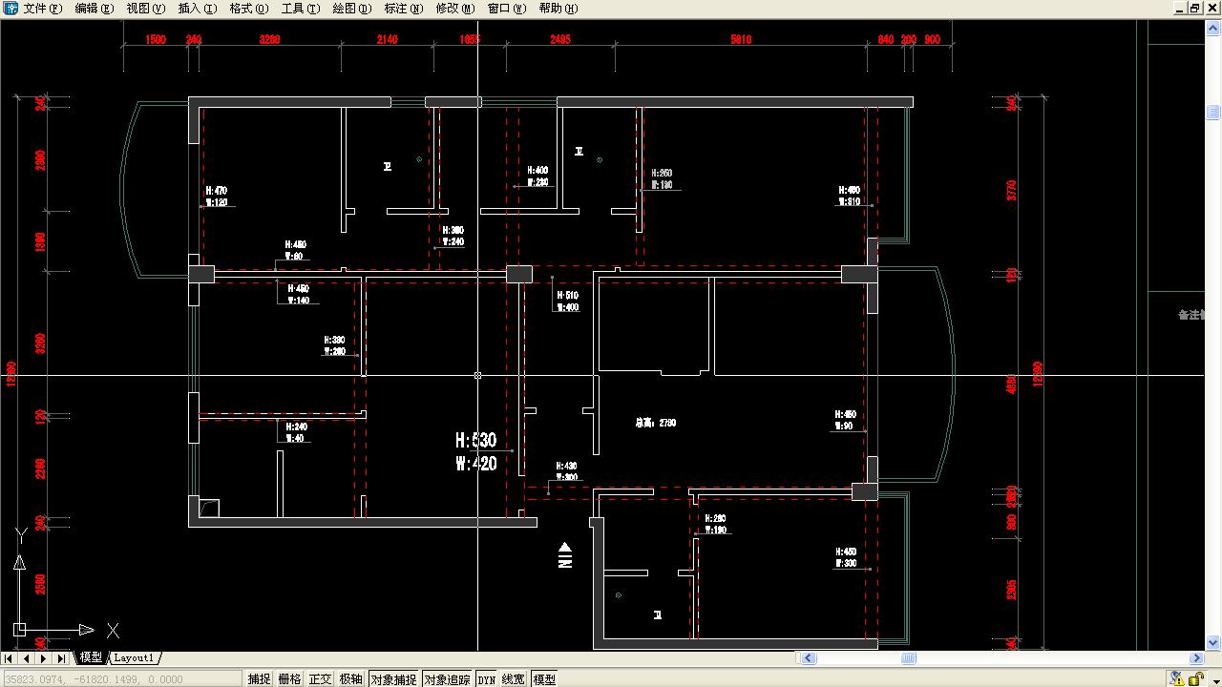This screenshot has width=1222, height=687.
Task: Select the H:470 beam label
Action: point(217,191)
